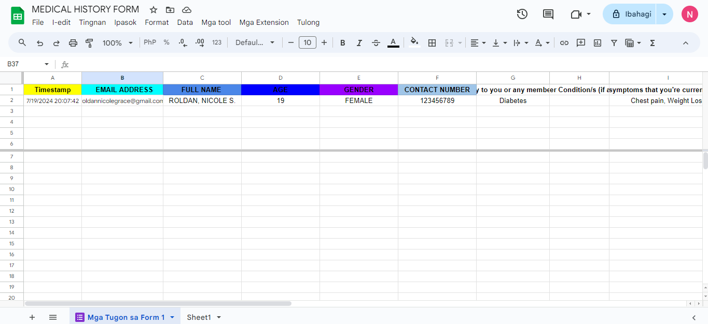
Task: Open the borders menu
Action: pyautogui.click(x=432, y=43)
